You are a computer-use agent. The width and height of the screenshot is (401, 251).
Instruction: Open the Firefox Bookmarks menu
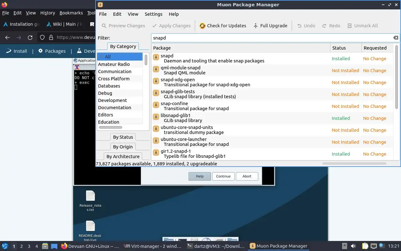pos(71,13)
